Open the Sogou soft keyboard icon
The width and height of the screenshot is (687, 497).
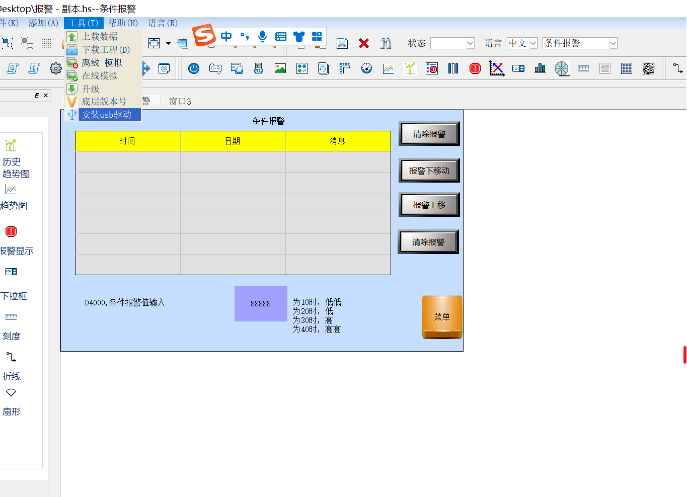click(x=281, y=36)
